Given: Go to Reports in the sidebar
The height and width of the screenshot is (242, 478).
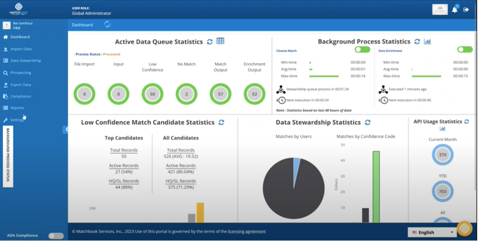Looking at the screenshot, I should [13, 108].
